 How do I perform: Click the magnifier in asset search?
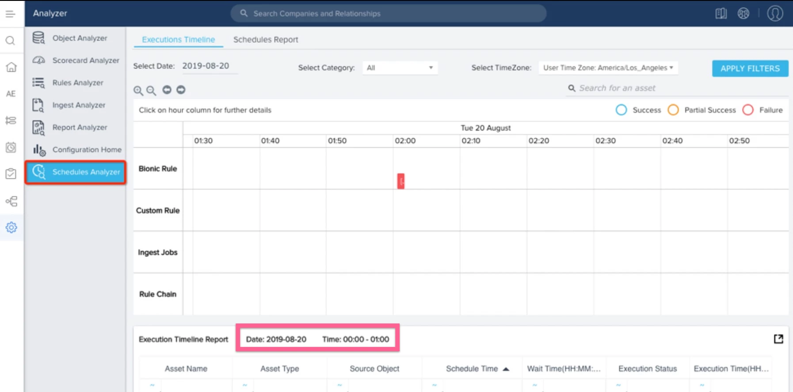click(x=572, y=88)
